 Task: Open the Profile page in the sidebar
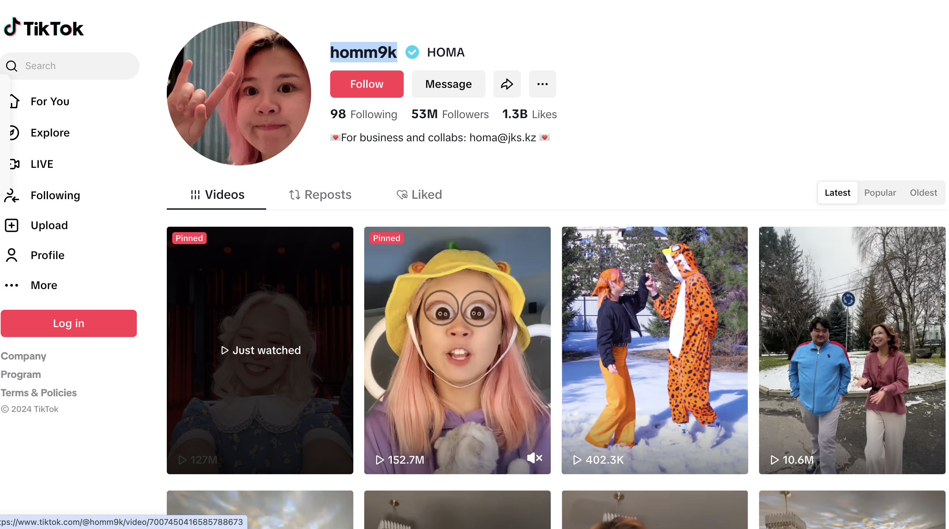[x=48, y=255]
